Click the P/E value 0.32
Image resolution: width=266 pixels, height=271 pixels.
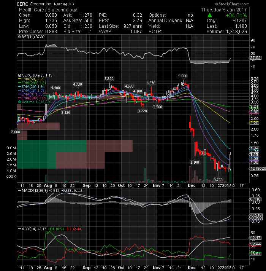pos(138,15)
